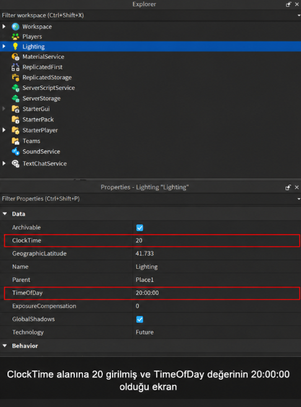Click the Filter Properties search box
This screenshot has height=407, width=301.
(148, 199)
